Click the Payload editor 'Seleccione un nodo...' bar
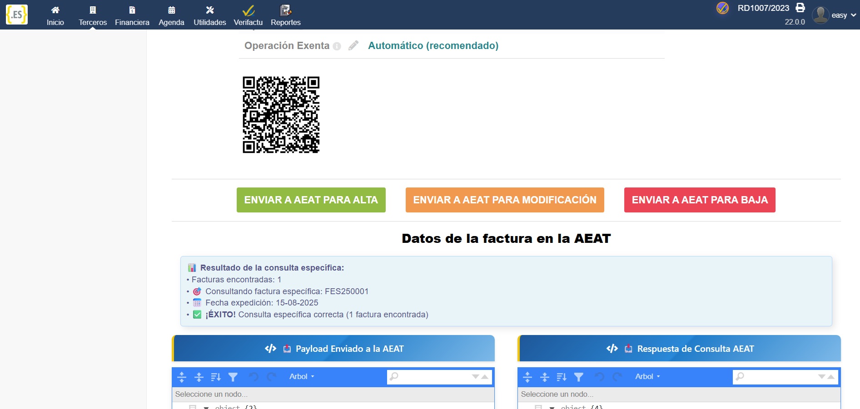 tap(333, 394)
